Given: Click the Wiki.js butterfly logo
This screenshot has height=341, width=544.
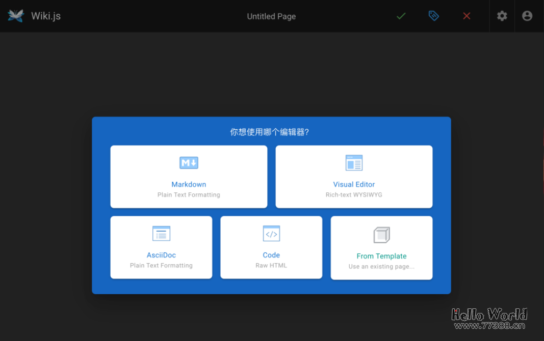Looking at the screenshot, I should pos(15,15).
